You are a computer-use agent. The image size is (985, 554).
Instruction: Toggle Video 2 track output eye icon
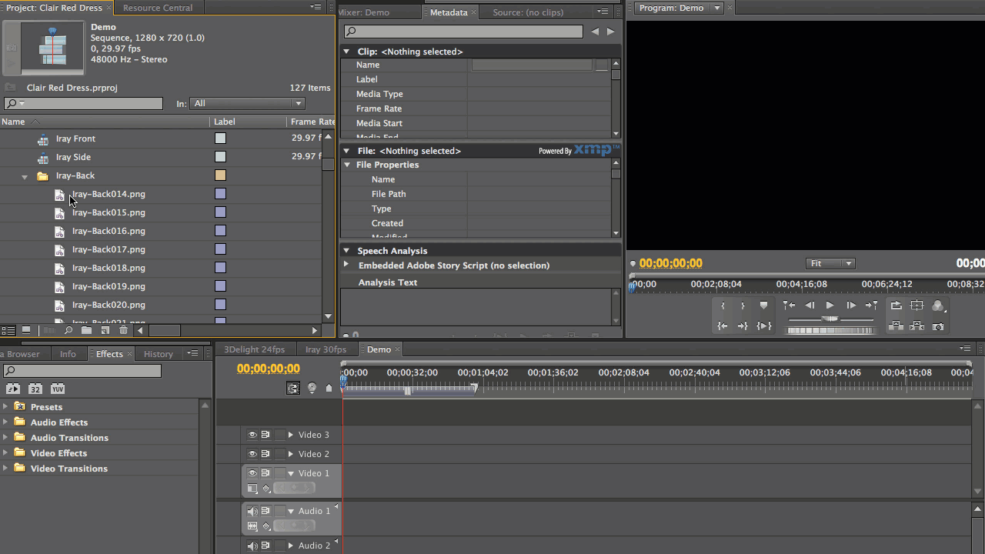[252, 453]
